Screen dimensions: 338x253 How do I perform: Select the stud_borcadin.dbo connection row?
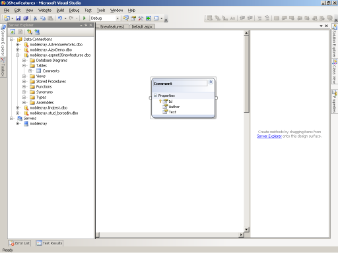tap(54, 113)
